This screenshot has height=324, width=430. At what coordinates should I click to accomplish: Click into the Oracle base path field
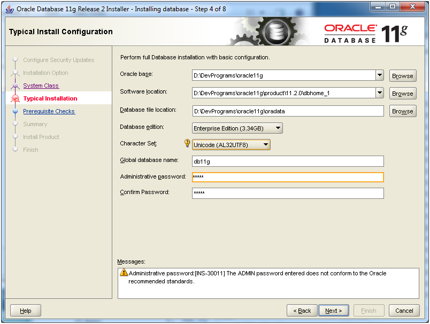tap(284, 75)
